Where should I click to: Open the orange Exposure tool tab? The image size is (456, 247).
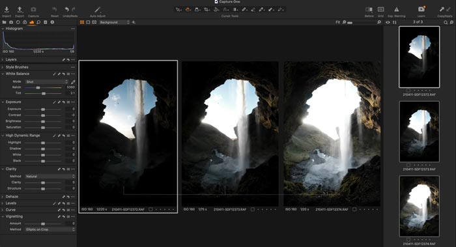[x=32, y=22]
